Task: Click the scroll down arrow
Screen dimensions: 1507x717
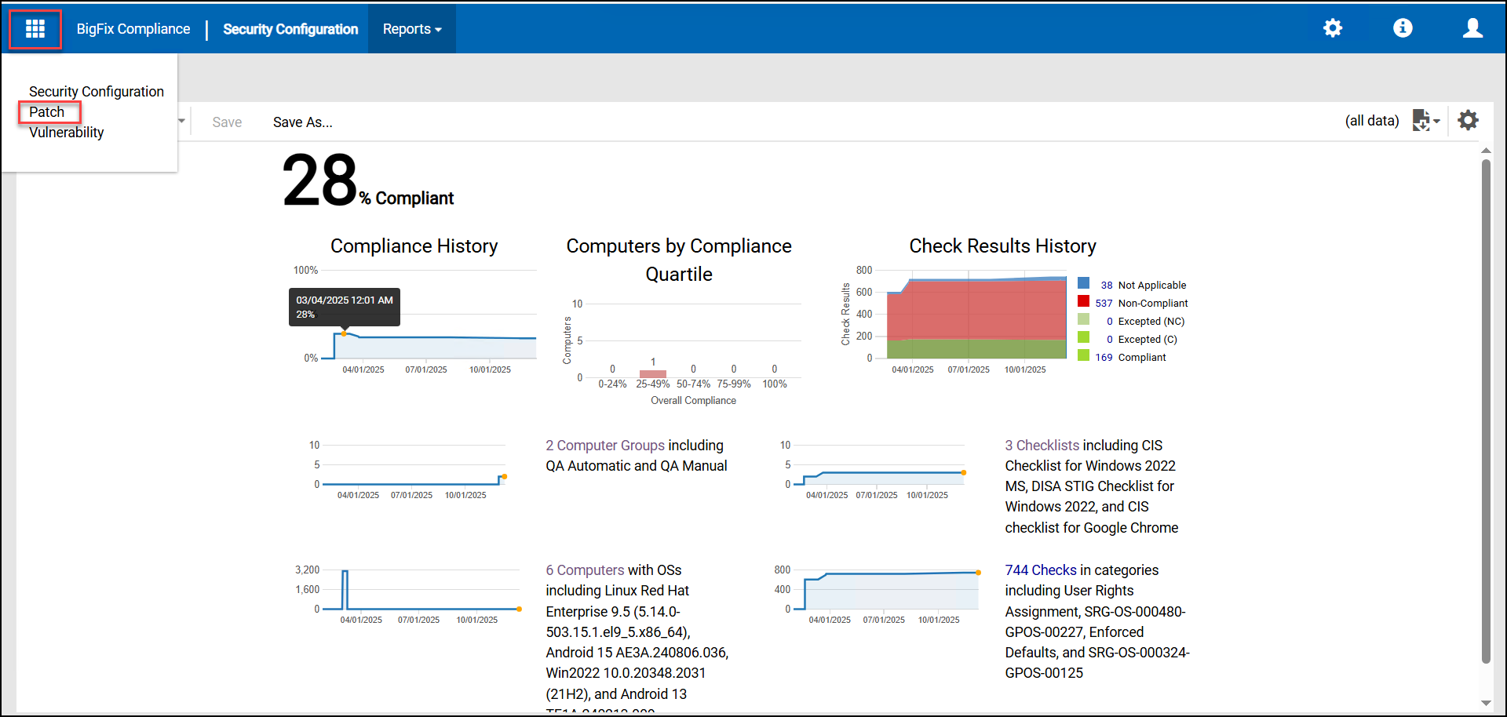Action: [1485, 703]
